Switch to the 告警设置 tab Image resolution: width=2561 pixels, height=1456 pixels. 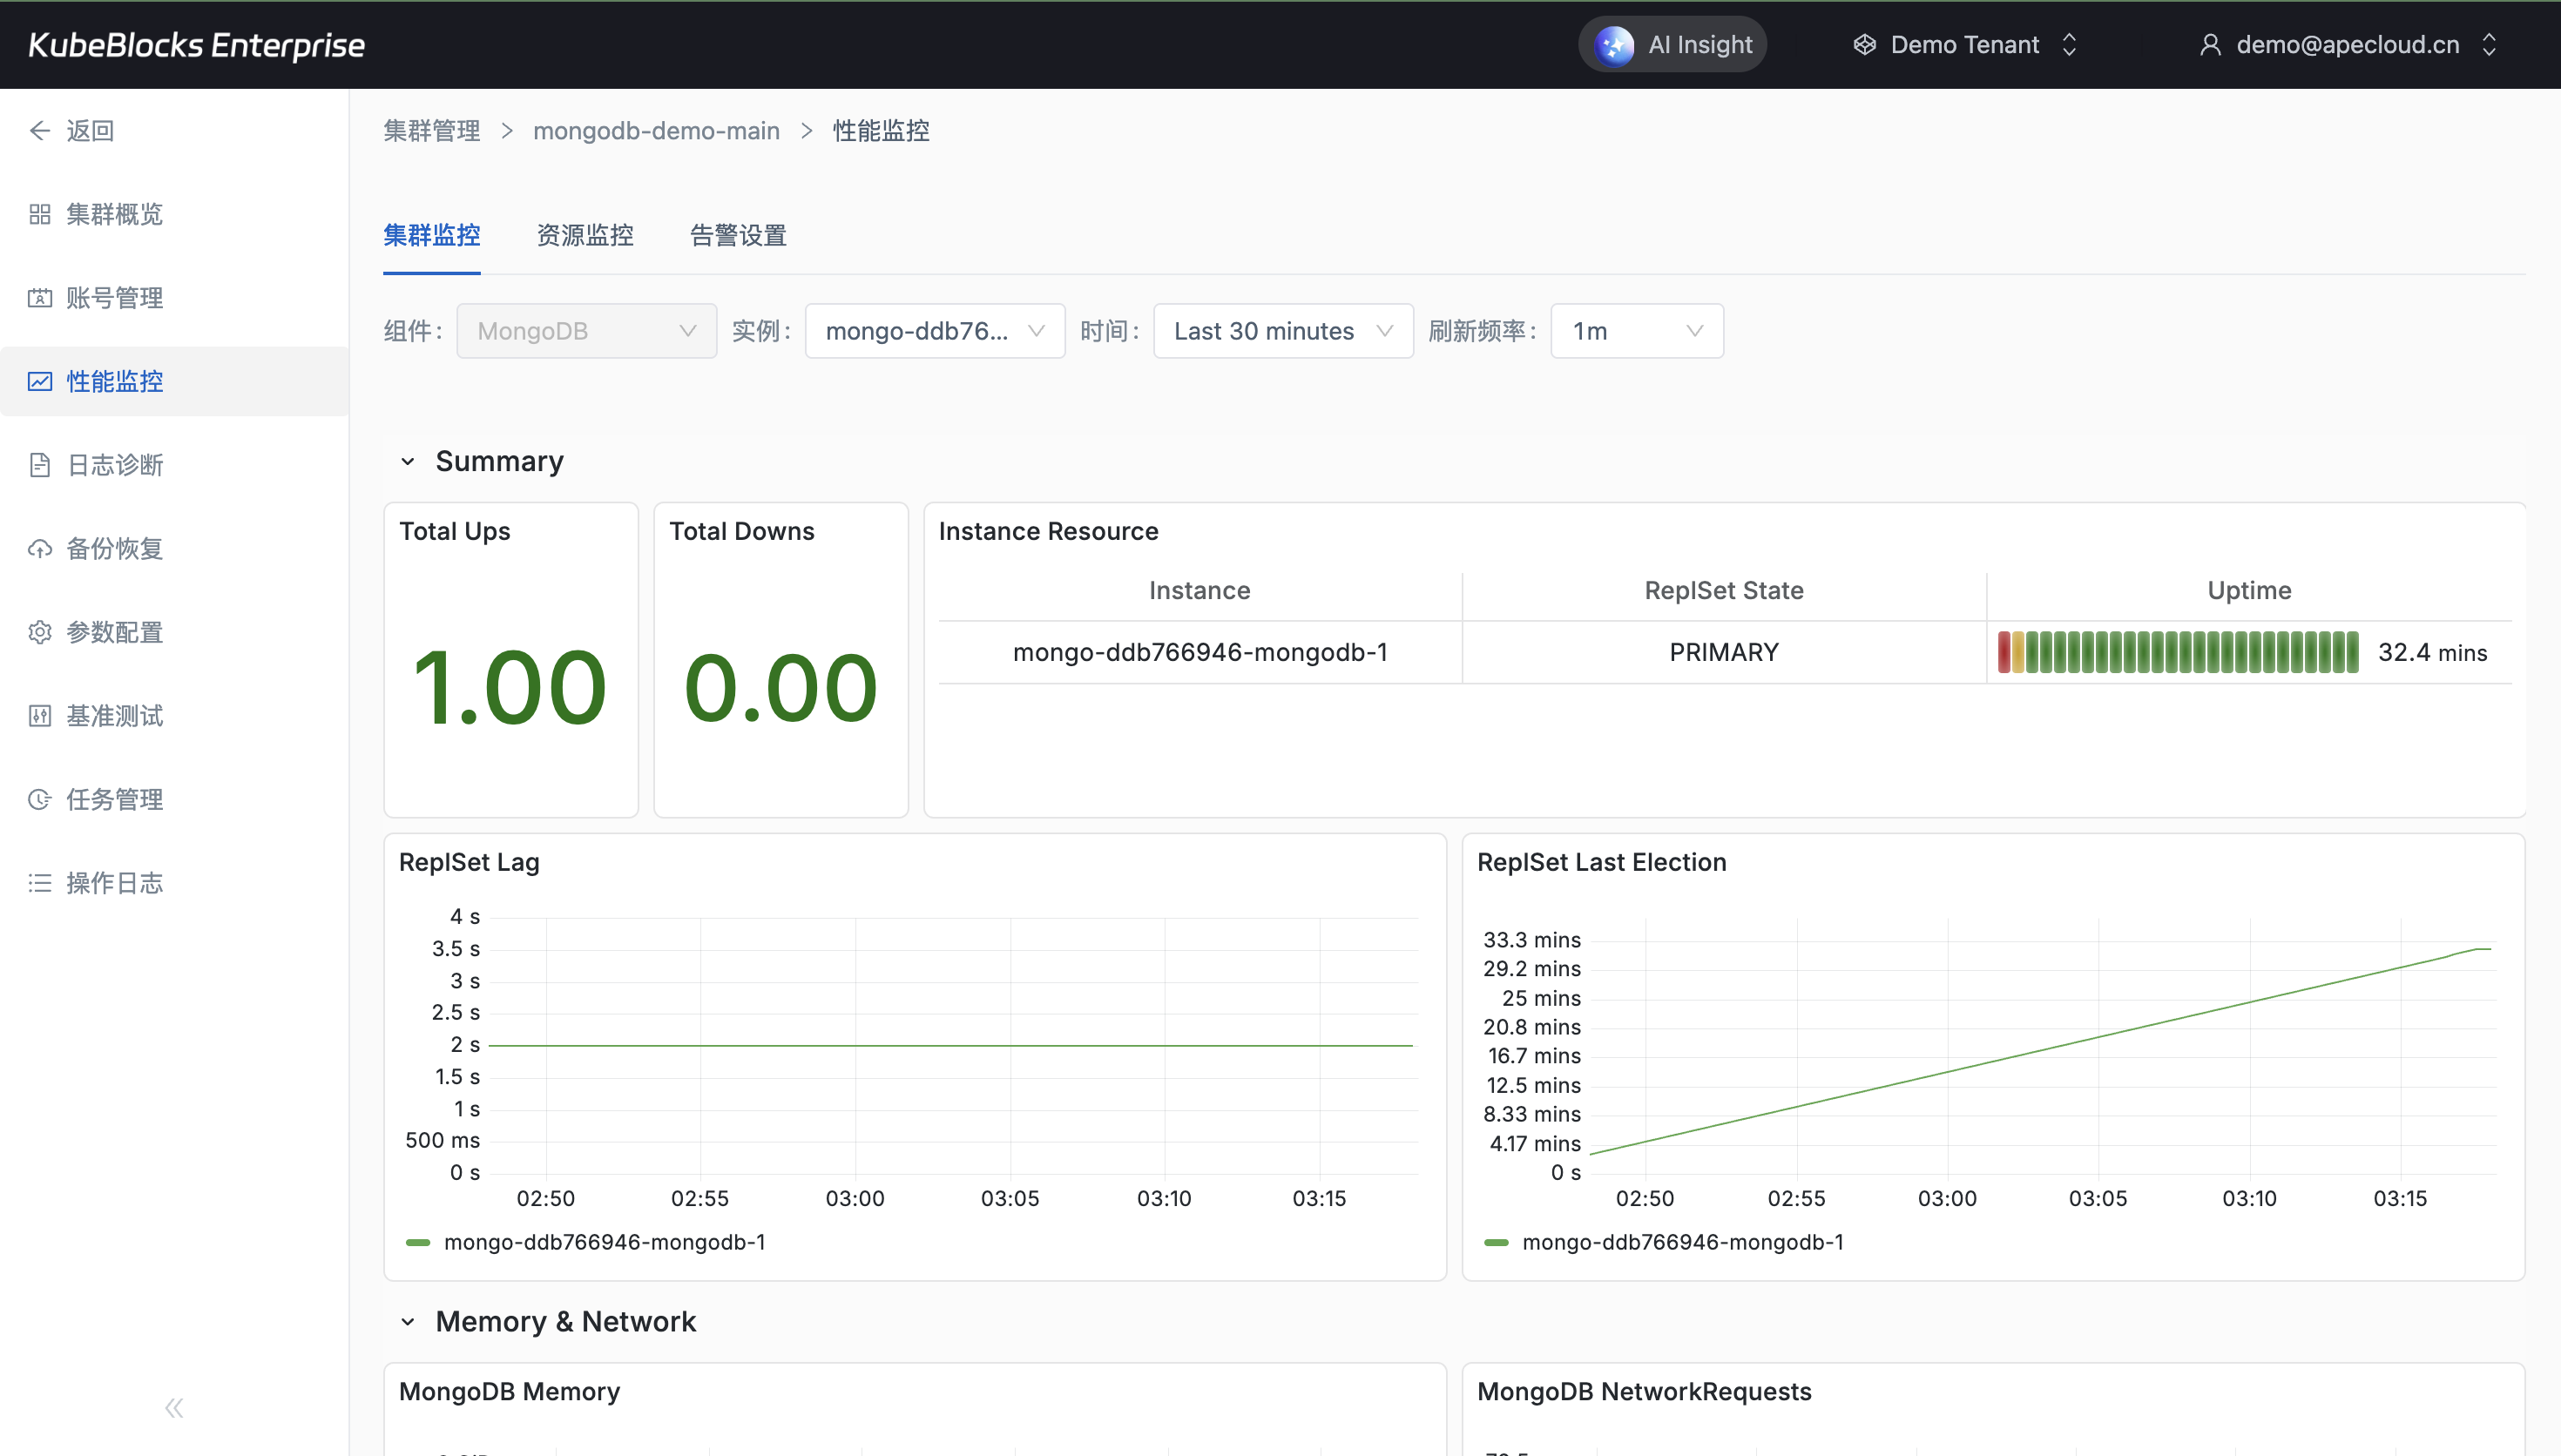point(738,236)
